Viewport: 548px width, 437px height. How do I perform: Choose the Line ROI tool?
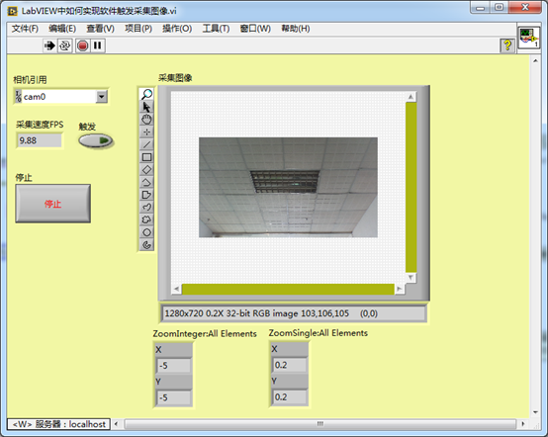pyautogui.click(x=146, y=144)
